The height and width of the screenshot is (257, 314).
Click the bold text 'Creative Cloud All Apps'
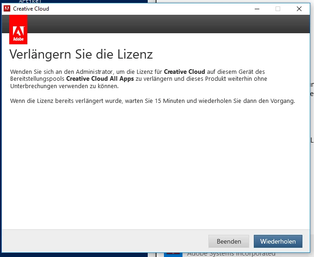[x=100, y=78]
